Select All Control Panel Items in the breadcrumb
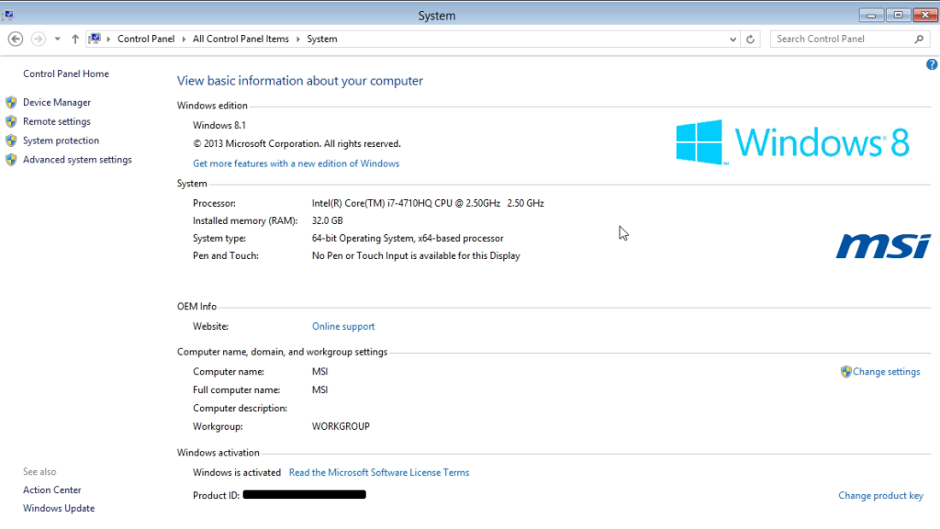 point(241,39)
